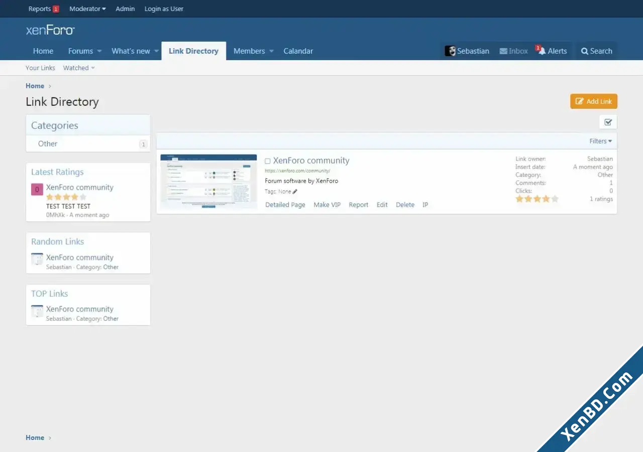Screen dimensions: 643x452
Task: Open the XenForo community link title in the main list
Action: point(311,161)
